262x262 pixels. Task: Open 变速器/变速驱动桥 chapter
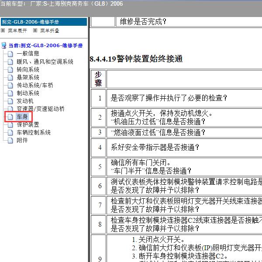[x=41, y=109]
